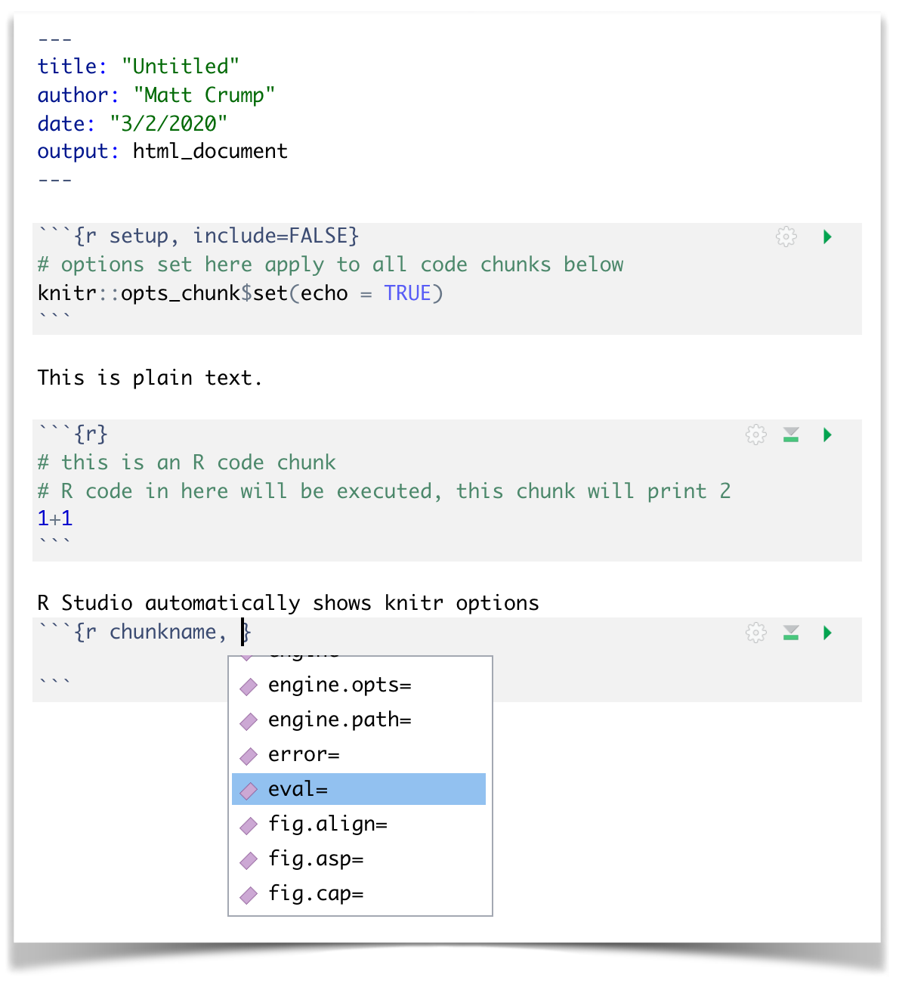Select the highlighted eval= completion

click(359, 789)
